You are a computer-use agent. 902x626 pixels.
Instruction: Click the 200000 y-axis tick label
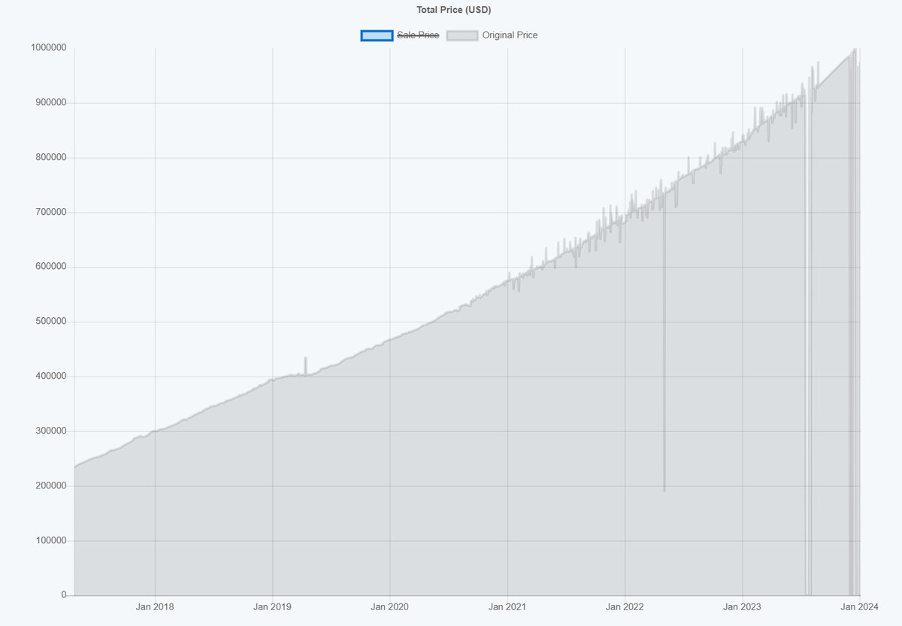click(x=50, y=486)
